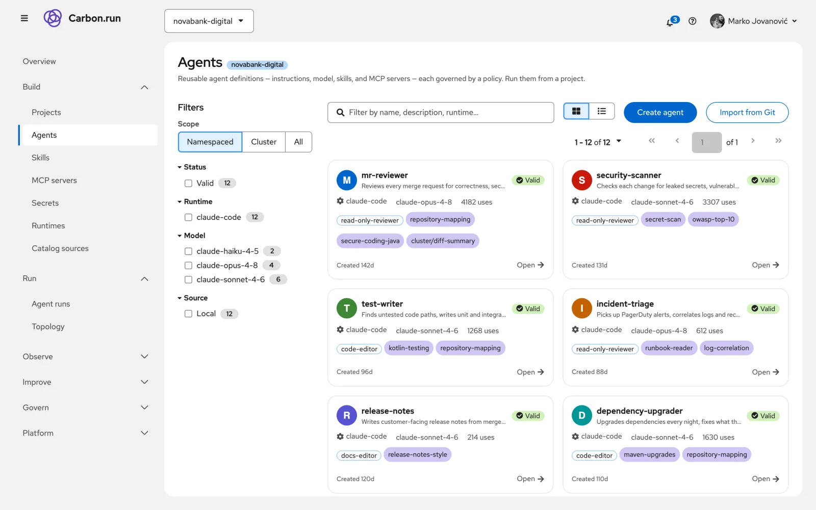Click the page number input box
This screenshot has height=510, width=816.
(x=706, y=142)
